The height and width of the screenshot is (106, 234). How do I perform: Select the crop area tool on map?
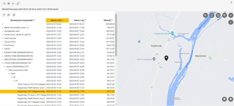point(218,15)
